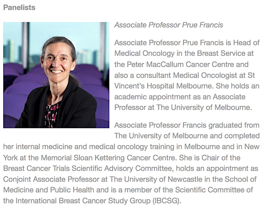
Task: Open the portrait photo of Prue Francis
Action: click(56, 75)
